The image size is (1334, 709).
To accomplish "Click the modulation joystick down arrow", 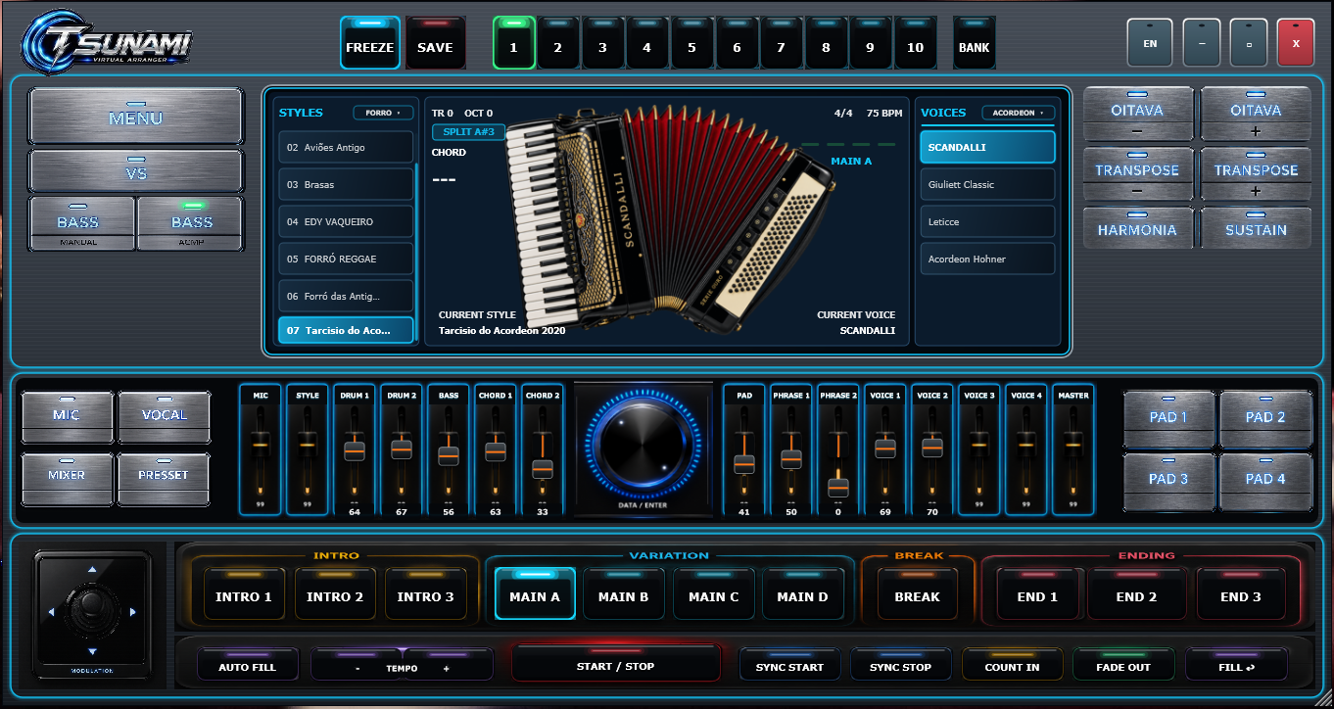I will tap(93, 651).
